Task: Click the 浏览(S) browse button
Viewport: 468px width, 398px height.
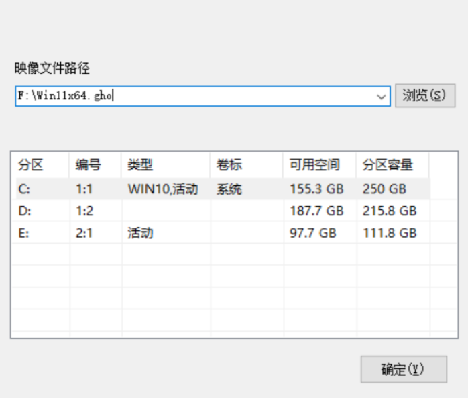Action: coord(424,95)
